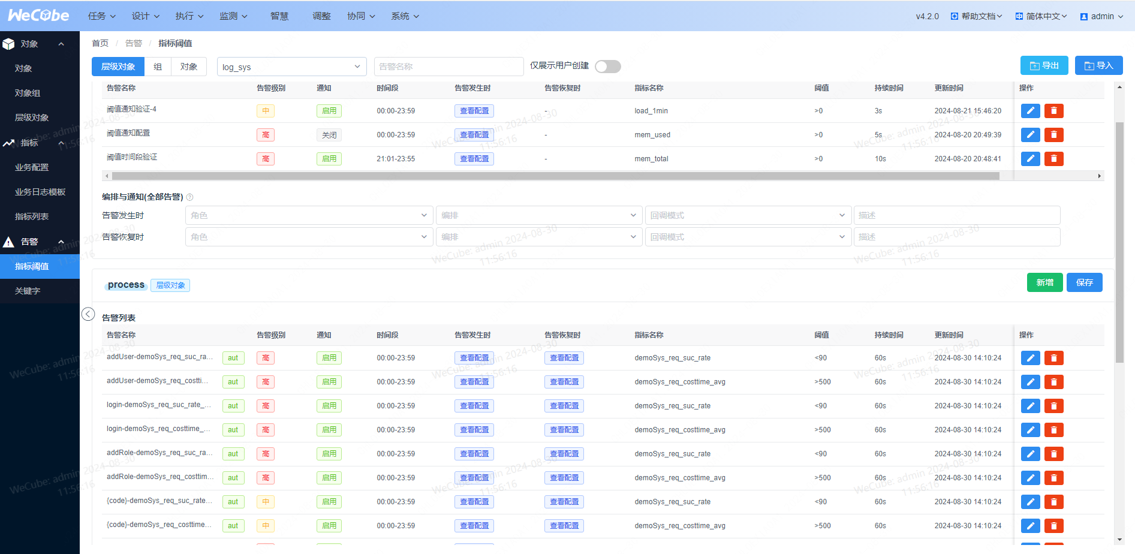This screenshot has width=1135, height=554.
Task: Collapse the left sidebar with the arrow icon
Action: (88, 314)
